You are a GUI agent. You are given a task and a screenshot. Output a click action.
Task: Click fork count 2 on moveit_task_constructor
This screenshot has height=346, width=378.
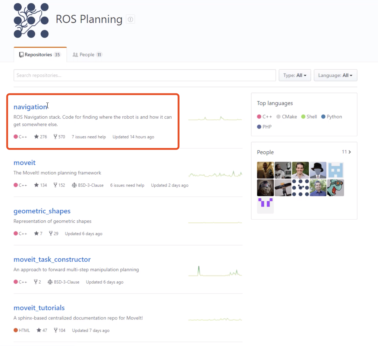pyautogui.click(x=37, y=282)
